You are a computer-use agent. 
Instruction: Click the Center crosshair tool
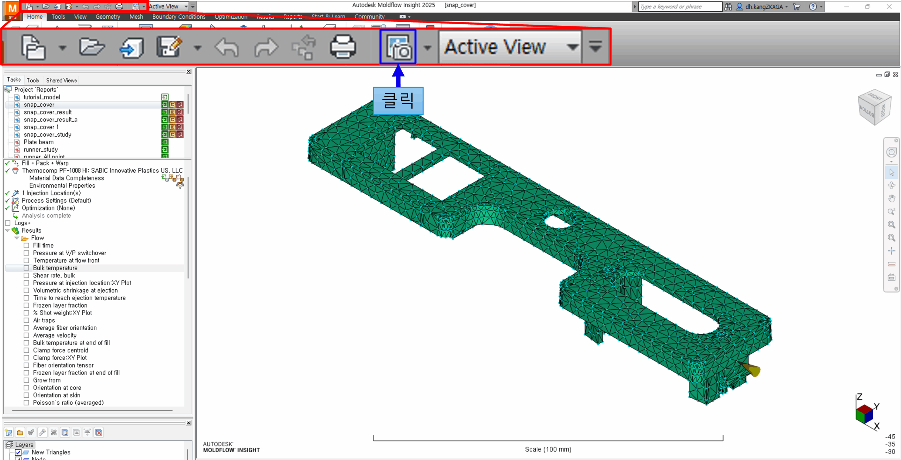pyautogui.click(x=891, y=251)
